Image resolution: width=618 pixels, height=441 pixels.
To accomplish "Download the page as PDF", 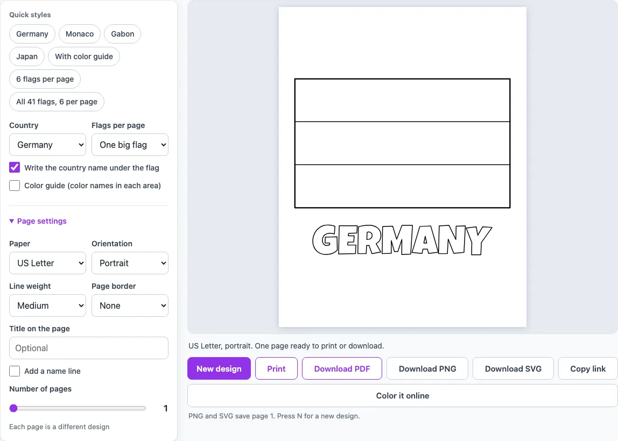I will click(342, 368).
